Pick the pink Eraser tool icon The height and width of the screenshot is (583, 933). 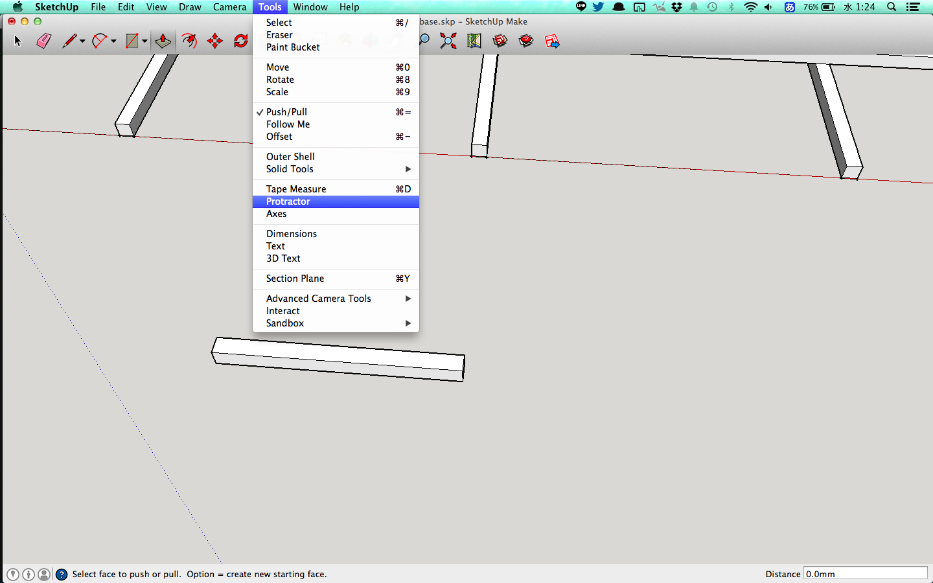(x=43, y=41)
